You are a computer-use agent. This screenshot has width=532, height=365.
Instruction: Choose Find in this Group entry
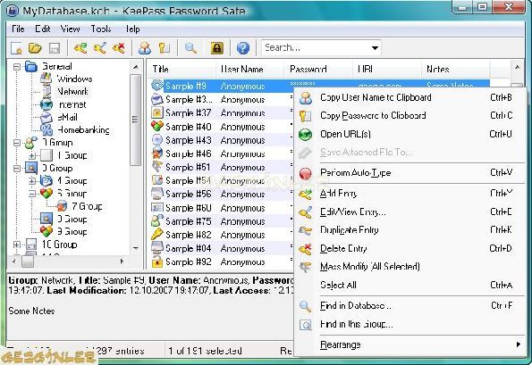410,324
